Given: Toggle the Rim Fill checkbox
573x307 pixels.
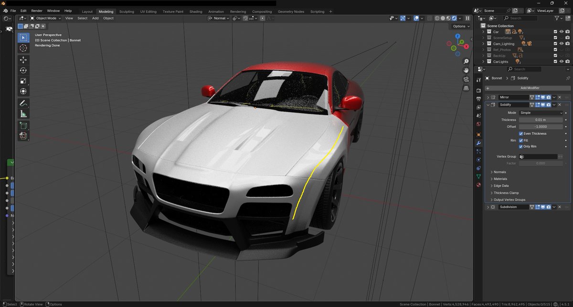Looking at the screenshot, I should point(521,140).
